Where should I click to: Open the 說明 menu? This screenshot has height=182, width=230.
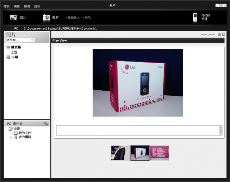37,6
